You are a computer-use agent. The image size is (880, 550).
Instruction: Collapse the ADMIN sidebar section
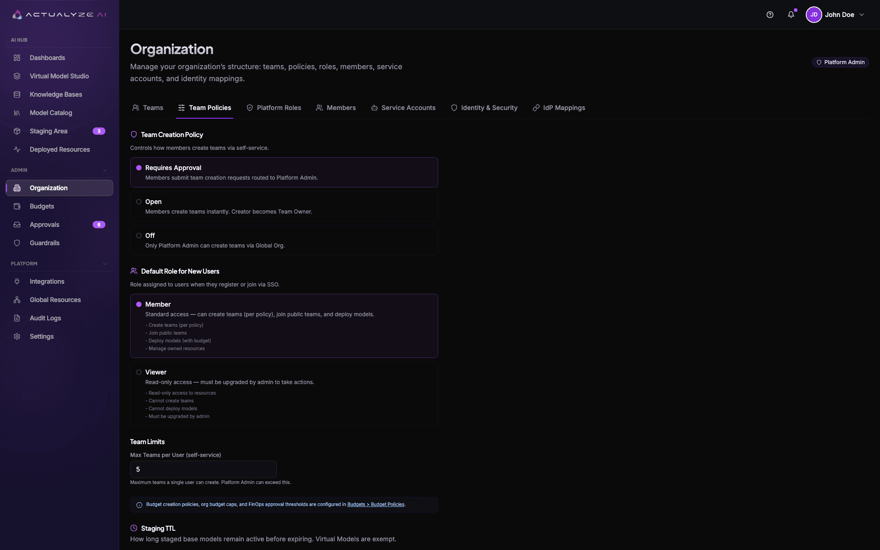(x=105, y=170)
